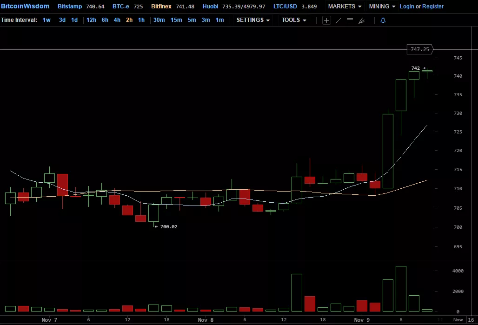This screenshot has height=325, width=478.
Task: Click the BitcoinWisdom logo
Action: pyautogui.click(x=25, y=7)
